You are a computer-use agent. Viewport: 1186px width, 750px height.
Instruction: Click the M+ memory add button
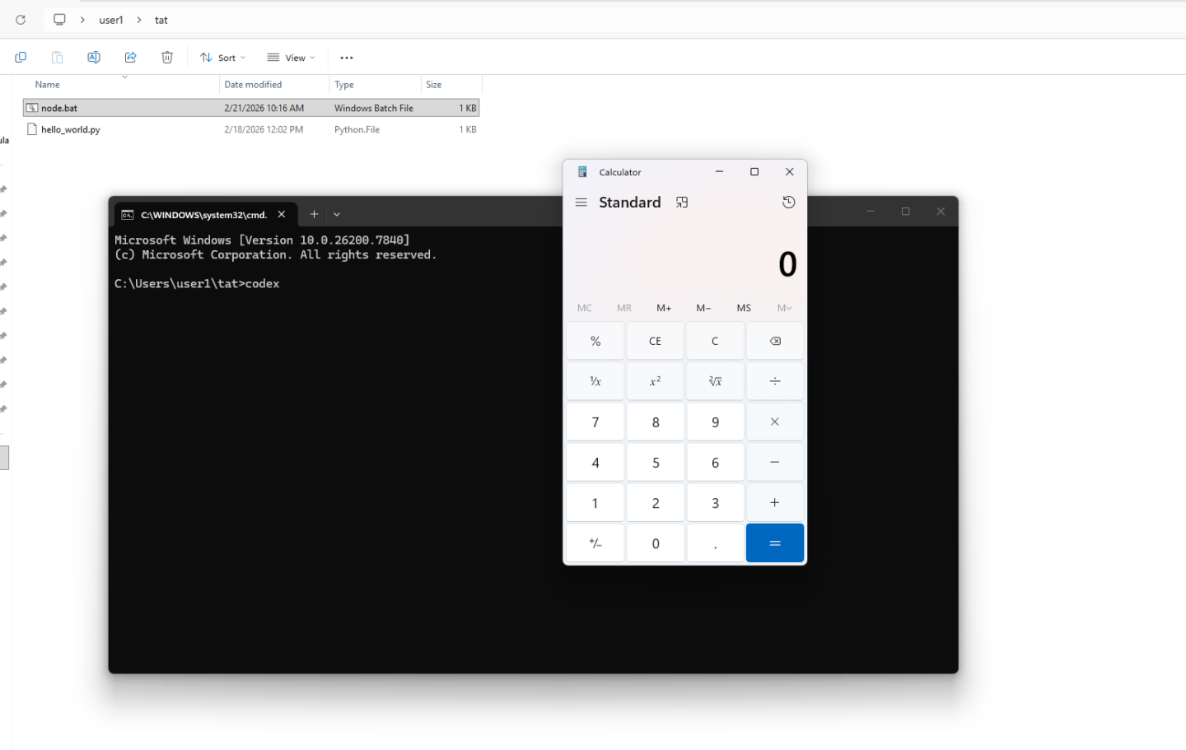coord(664,308)
